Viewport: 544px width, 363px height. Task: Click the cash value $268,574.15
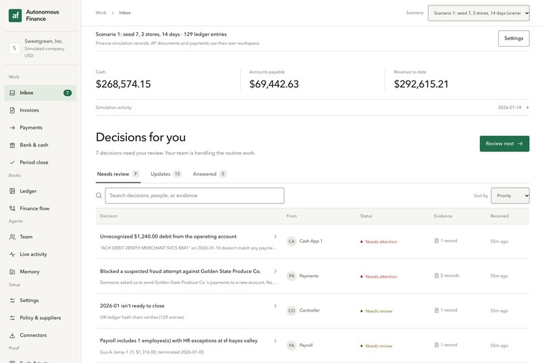coord(123,84)
